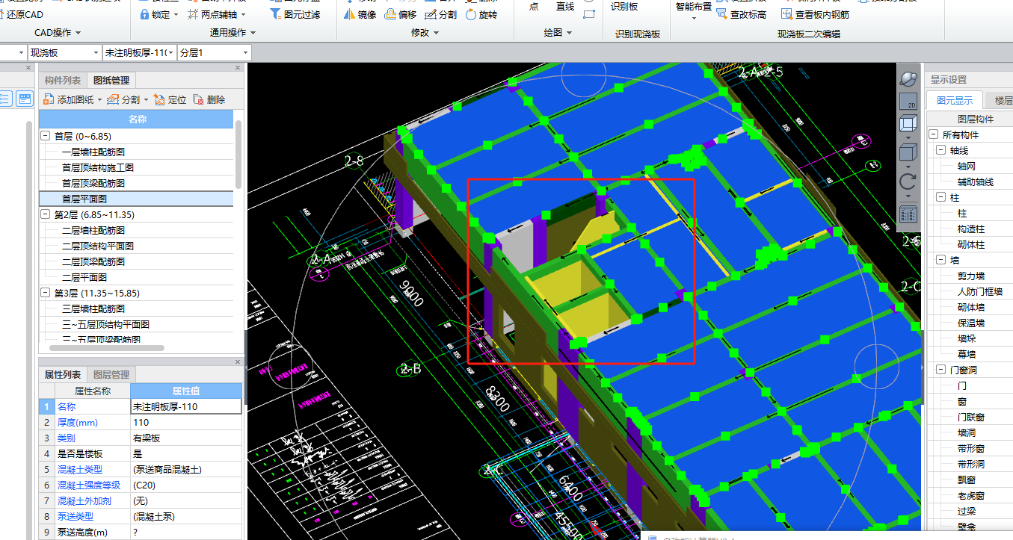Collapse the 首层 (0~6.85) tree node
1013x540 pixels.
(46, 136)
